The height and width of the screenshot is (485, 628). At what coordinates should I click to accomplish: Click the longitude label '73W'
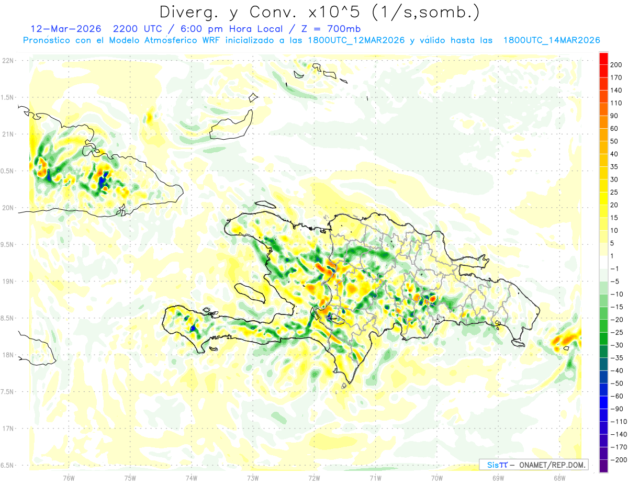coord(253,478)
